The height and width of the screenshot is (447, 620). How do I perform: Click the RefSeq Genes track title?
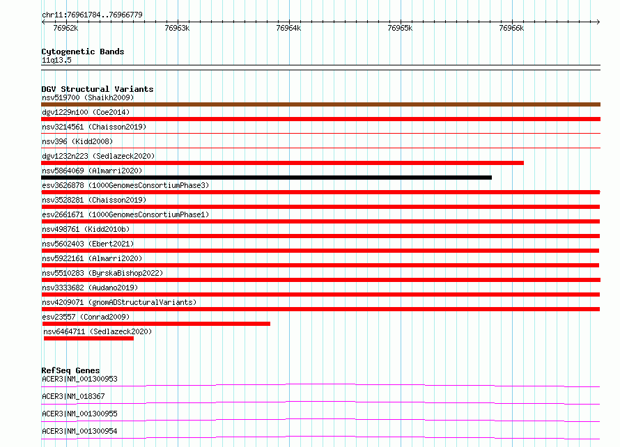coord(70,370)
